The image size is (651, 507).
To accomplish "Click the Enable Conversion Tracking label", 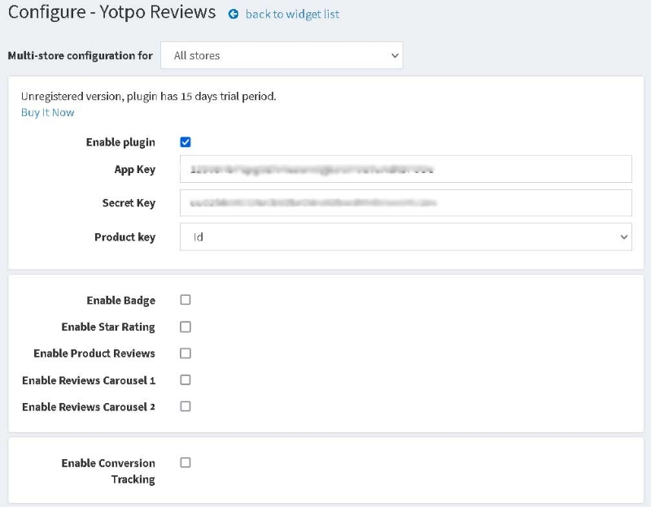I will (x=108, y=471).
